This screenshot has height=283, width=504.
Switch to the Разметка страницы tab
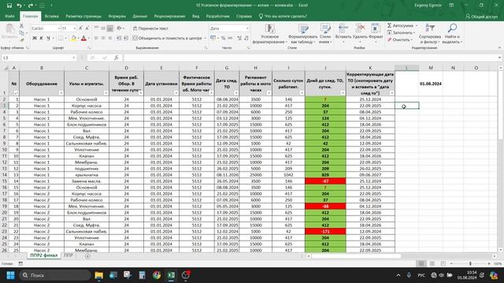click(83, 16)
